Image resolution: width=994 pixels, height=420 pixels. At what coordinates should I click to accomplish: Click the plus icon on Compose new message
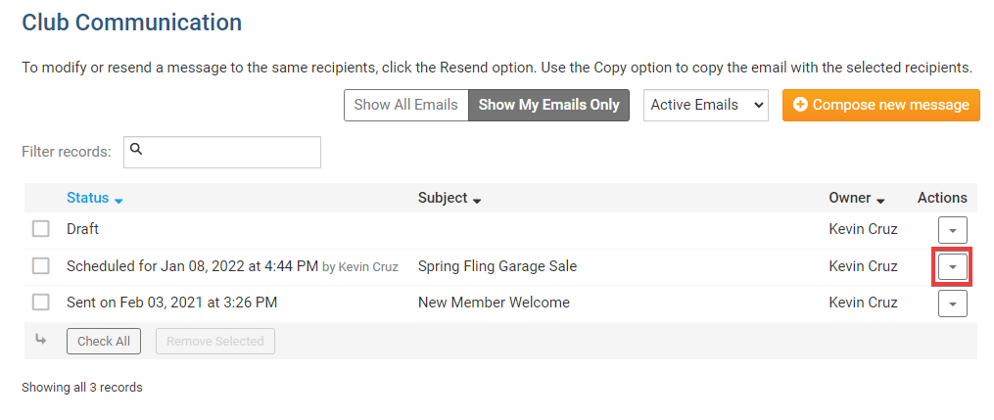[800, 105]
